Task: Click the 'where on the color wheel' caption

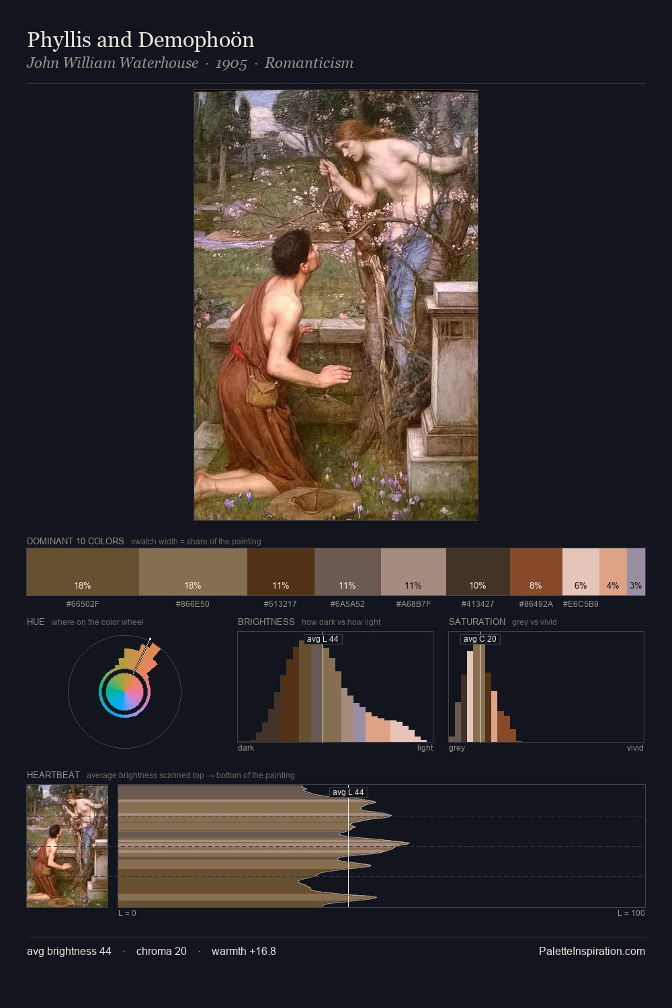Action: tap(97, 622)
